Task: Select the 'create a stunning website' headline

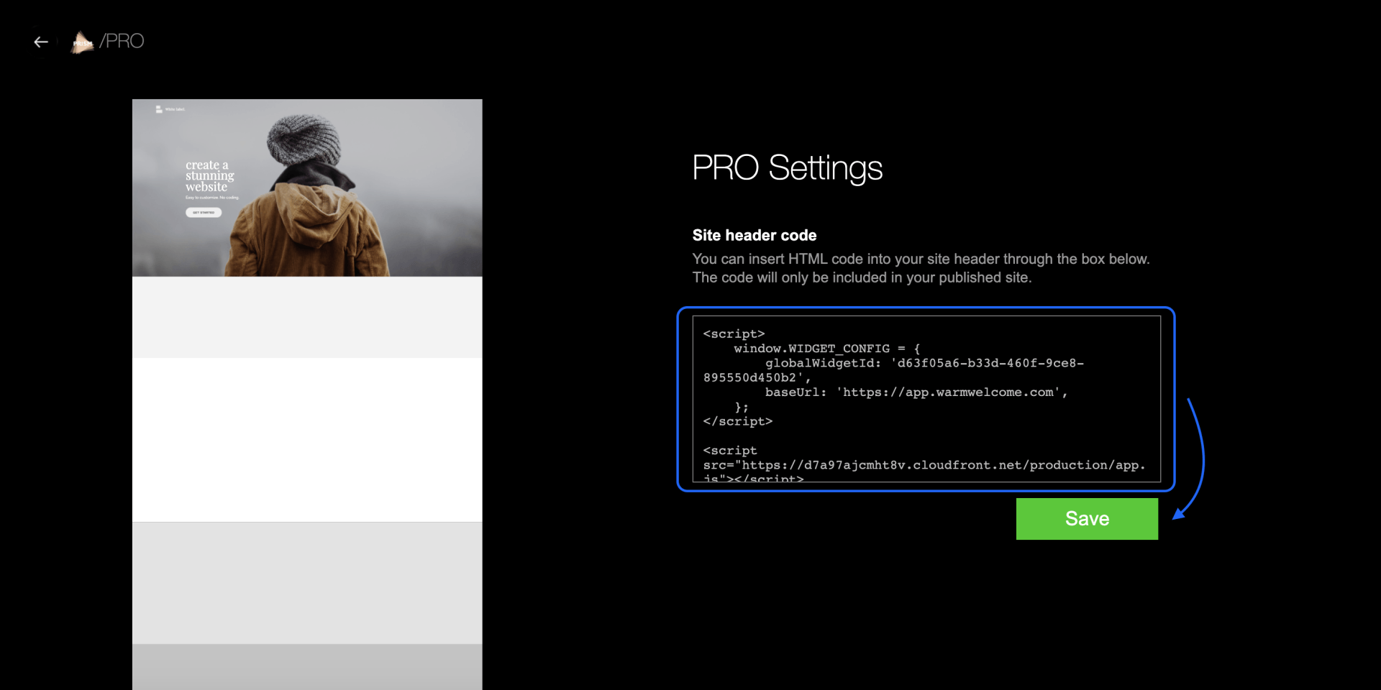Action: 209,175
